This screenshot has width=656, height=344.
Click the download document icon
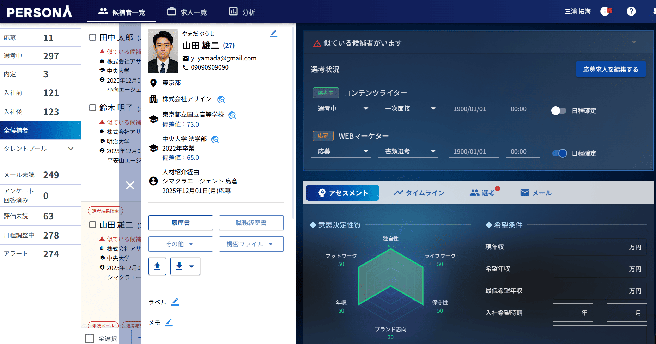pos(180,266)
